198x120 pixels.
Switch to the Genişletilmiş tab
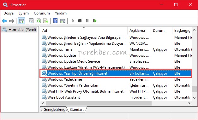(54, 110)
